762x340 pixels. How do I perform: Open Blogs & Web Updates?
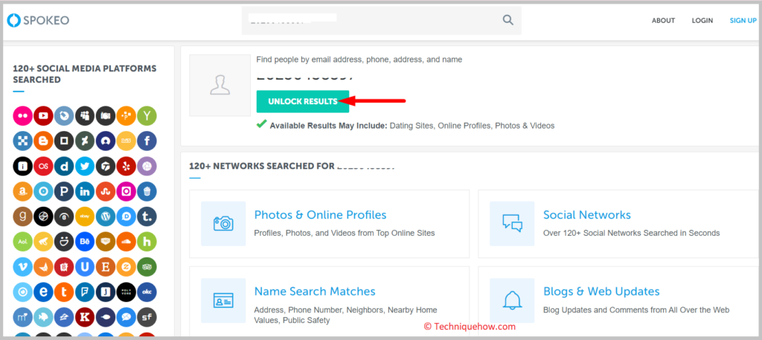(x=601, y=292)
